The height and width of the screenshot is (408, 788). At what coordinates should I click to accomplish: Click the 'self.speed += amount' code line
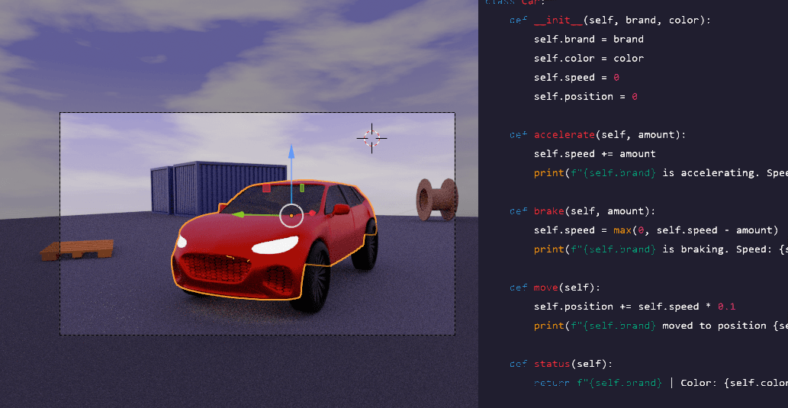coord(594,154)
